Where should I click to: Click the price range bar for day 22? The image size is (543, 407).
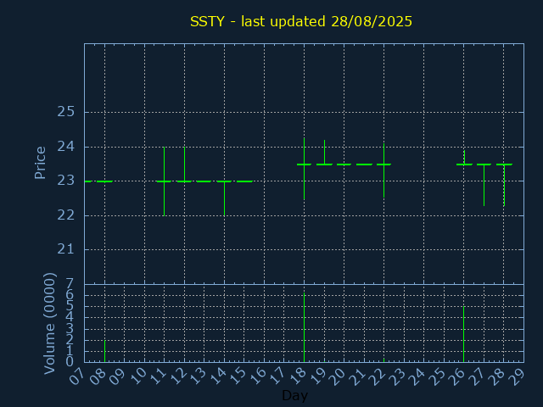click(383, 170)
